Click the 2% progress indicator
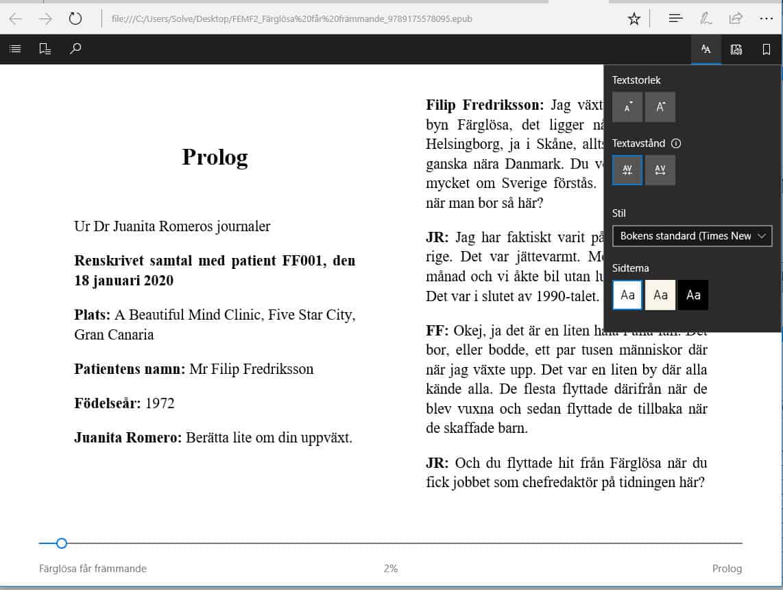The height and width of the screenshot is (590, 783). click(x=391, y=569)
